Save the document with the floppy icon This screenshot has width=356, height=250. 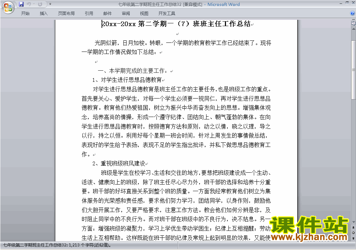[x=21, y=4]
